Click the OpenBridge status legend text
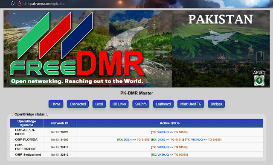 [29, 114]
